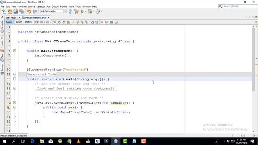Click the red Start Macro Recording icon
Screen dimensions: 258x145
tap(102, 22)
